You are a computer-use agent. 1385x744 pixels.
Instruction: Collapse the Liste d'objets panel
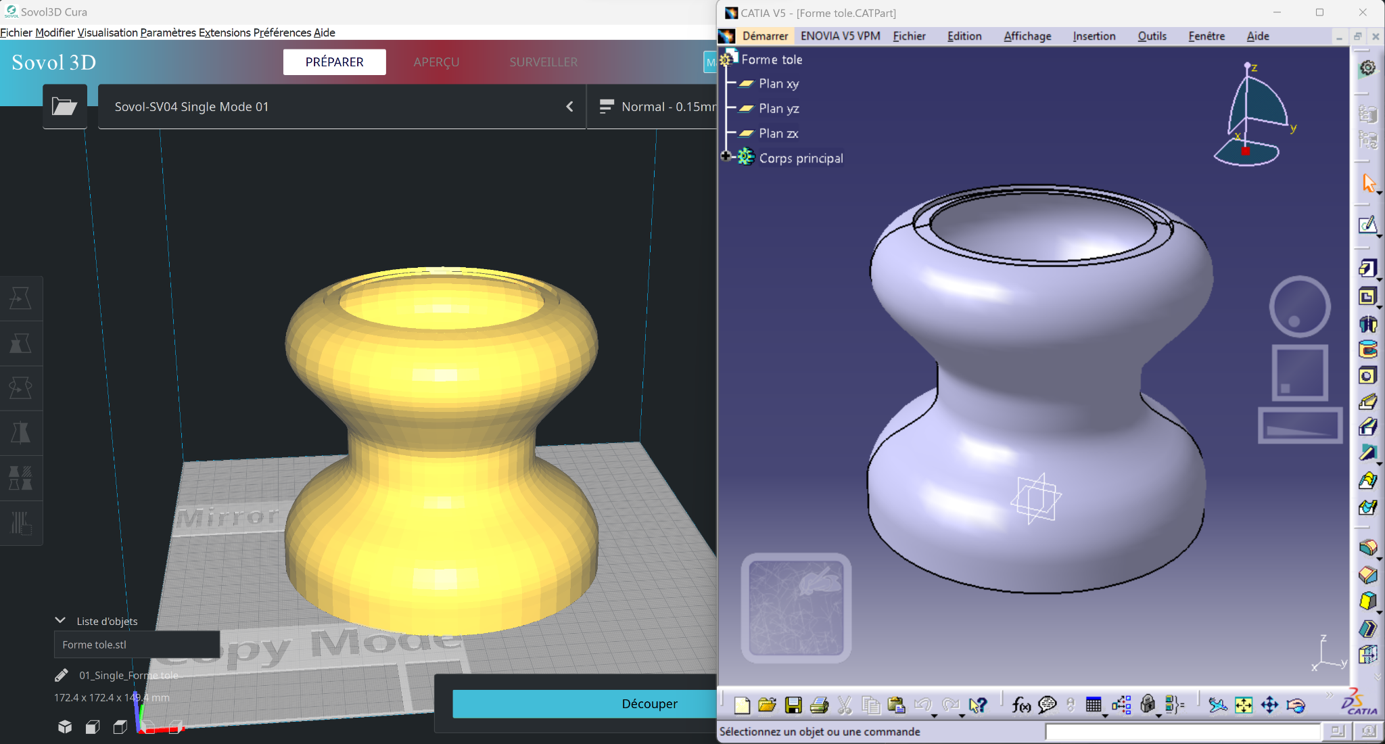pos(60,620)
